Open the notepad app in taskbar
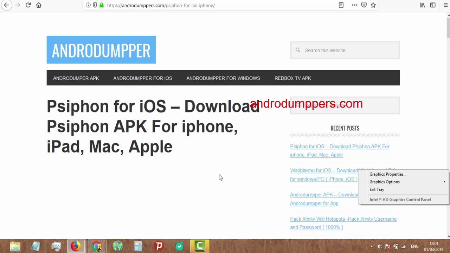The width and height of the screenshot is (450, 253). pos(36,246)
